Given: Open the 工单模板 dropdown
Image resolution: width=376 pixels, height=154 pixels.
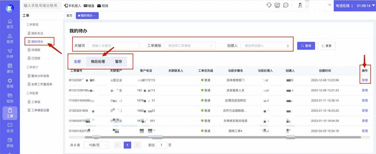Looking at the screenshot, I should (x=190, y=46).
